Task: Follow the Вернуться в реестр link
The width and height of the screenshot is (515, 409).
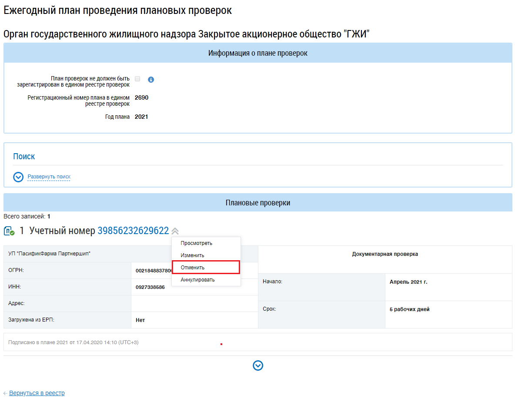Action: coord(37,393)
